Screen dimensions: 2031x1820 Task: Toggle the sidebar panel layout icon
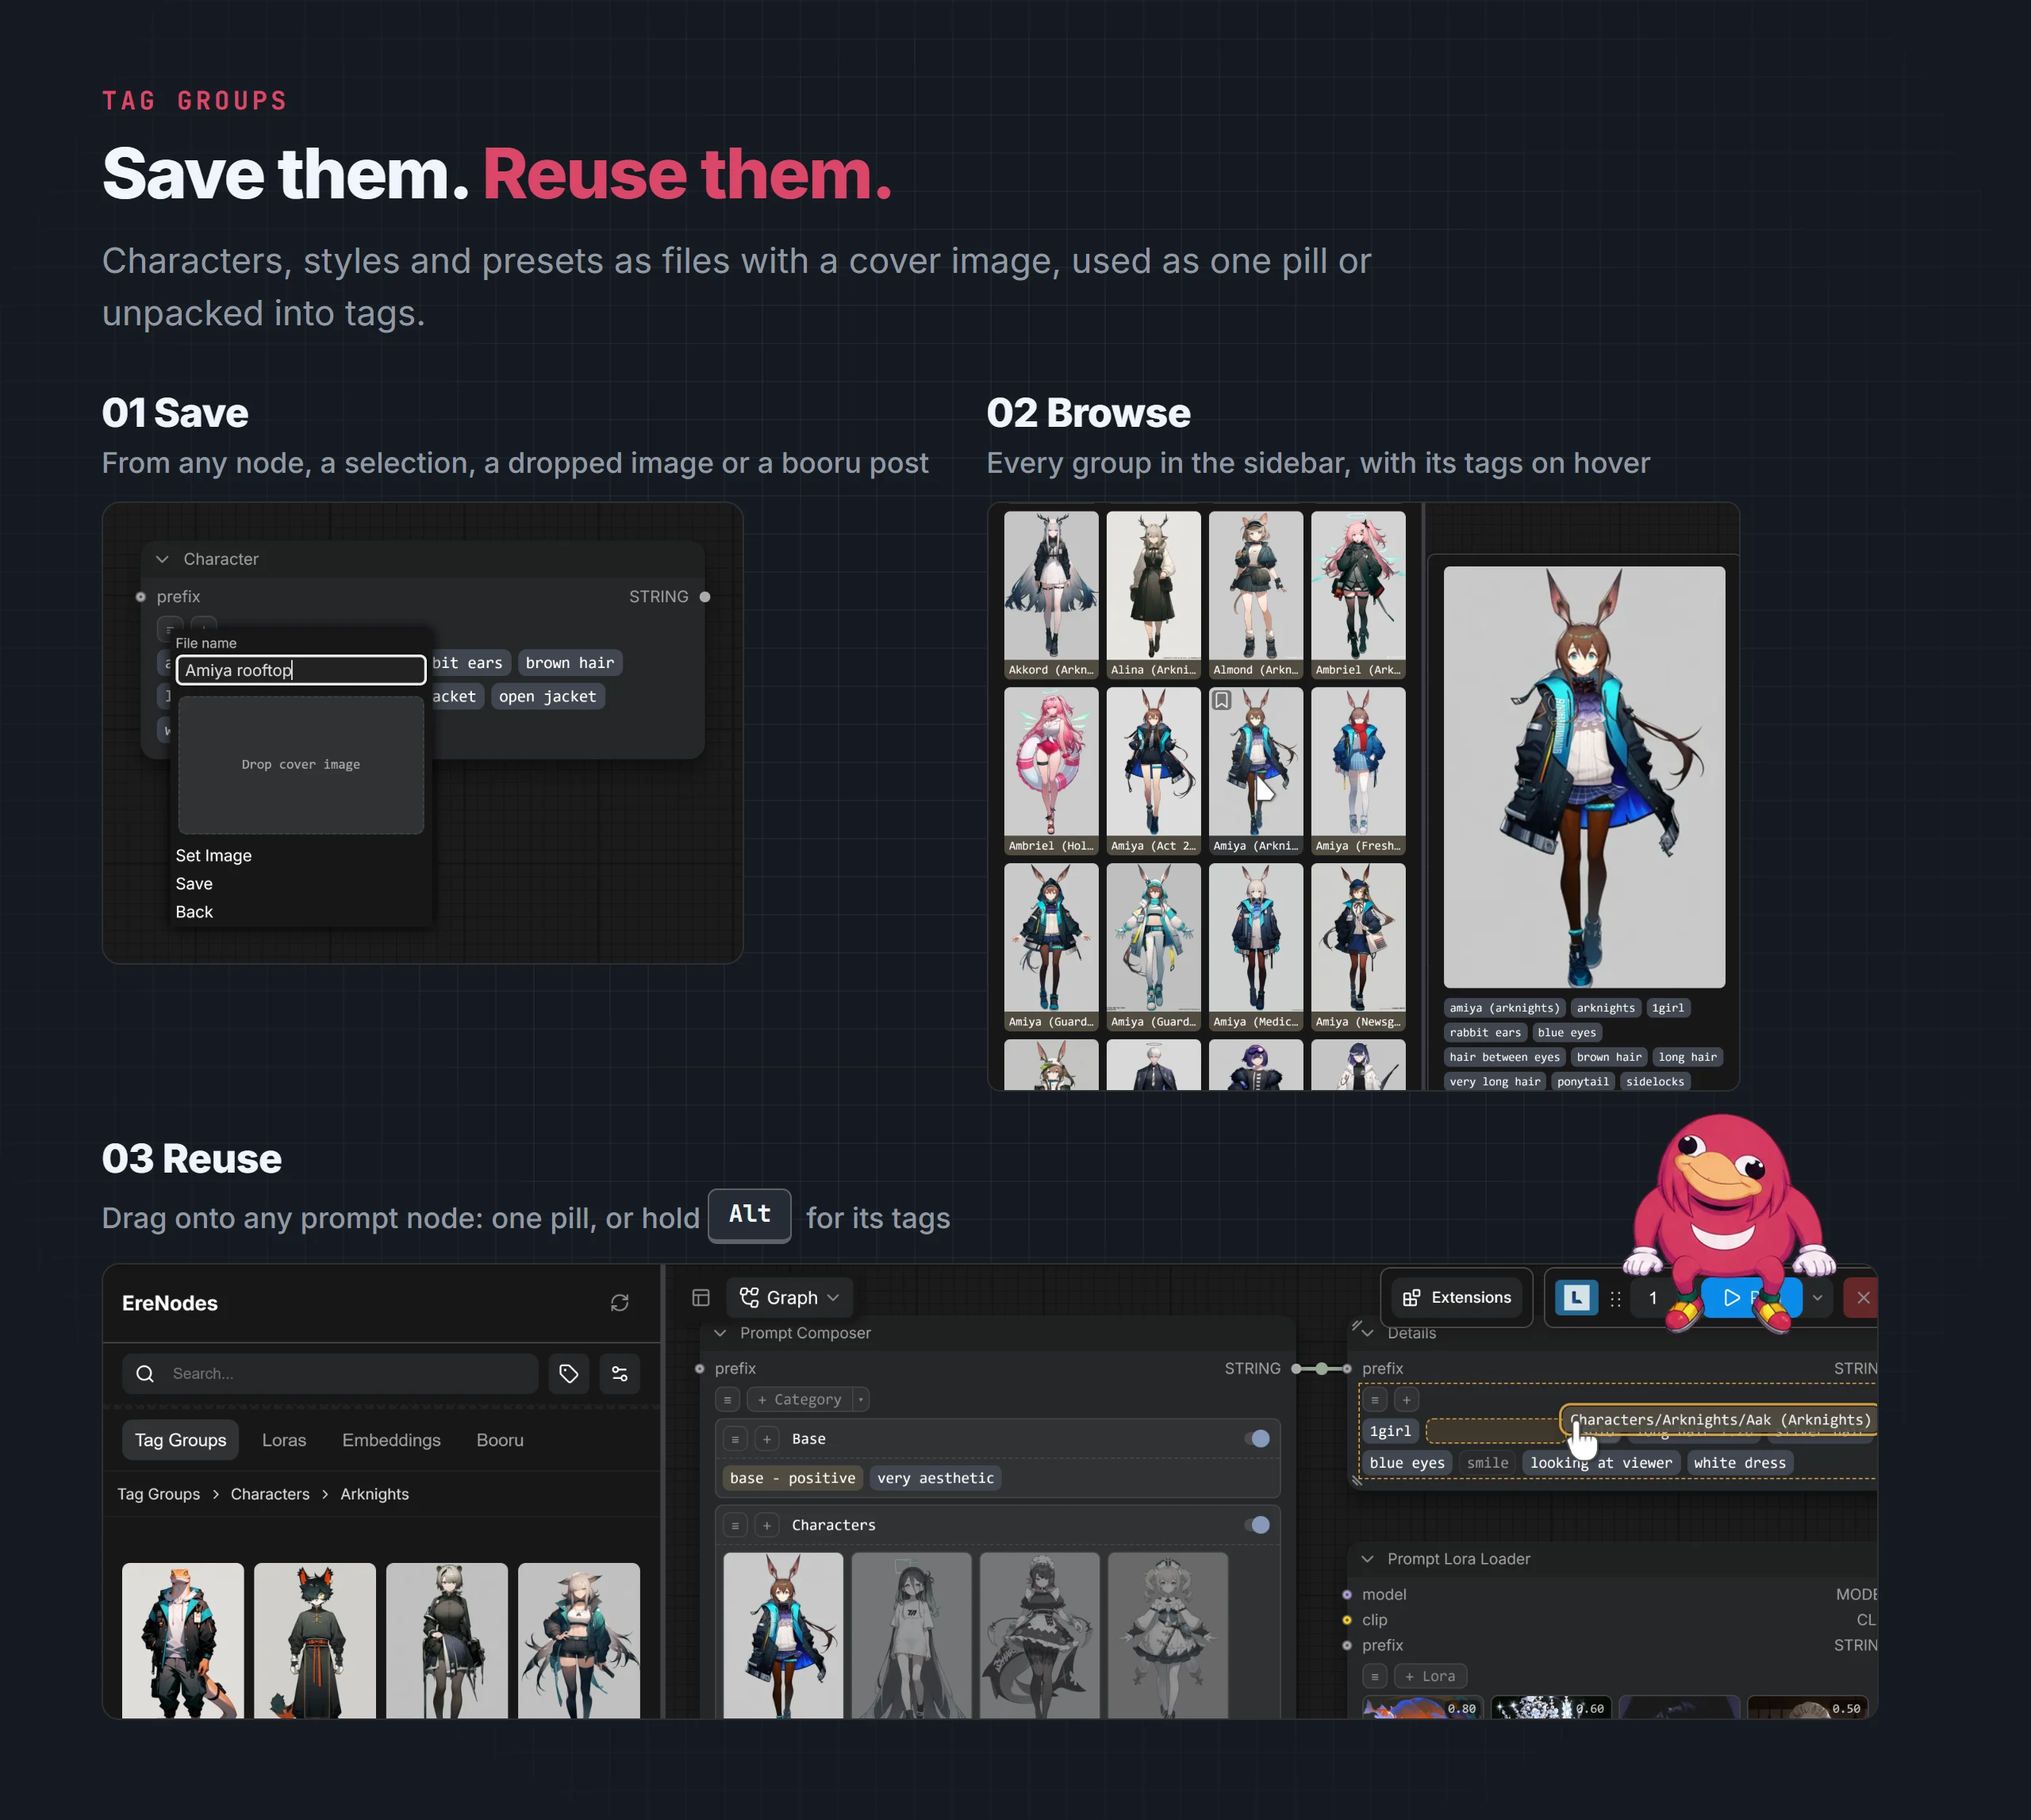[701, 1298]
